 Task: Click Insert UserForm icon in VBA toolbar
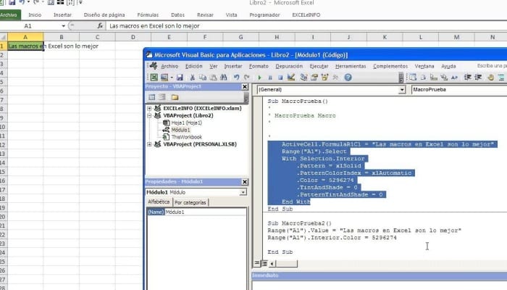coord(164,78)
